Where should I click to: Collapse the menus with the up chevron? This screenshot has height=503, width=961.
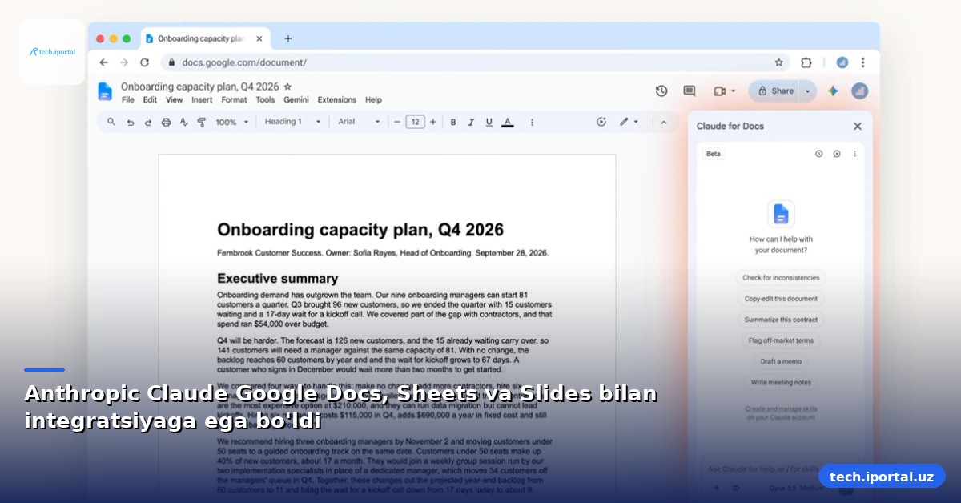click(x=663, y=122)
